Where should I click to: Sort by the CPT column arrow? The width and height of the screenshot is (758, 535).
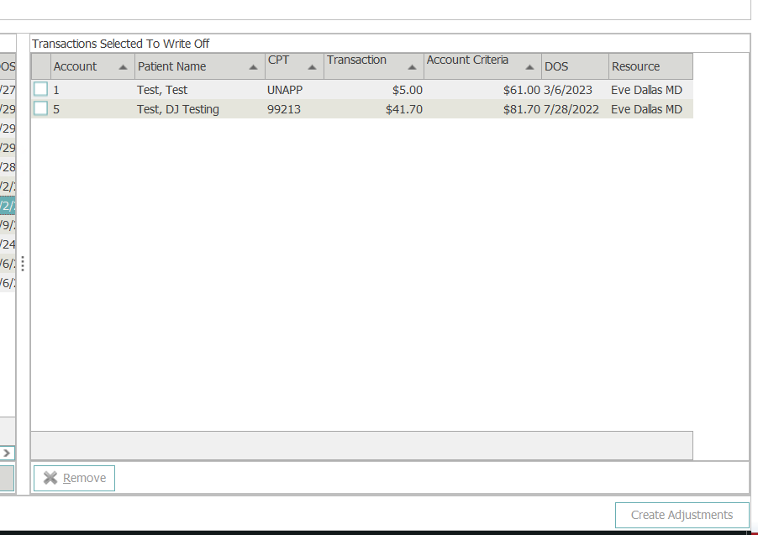pos(312,67)
